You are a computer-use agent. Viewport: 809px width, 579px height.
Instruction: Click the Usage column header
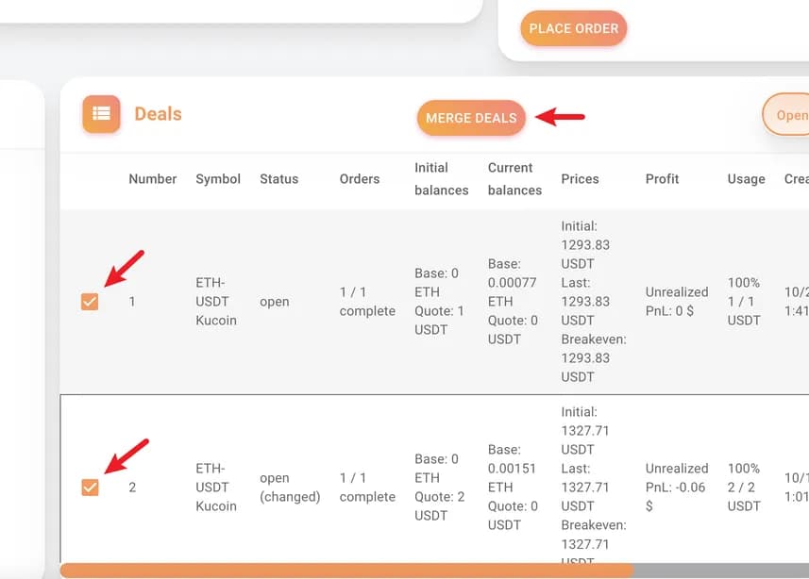pyautogui.click(x=746, y=179)
